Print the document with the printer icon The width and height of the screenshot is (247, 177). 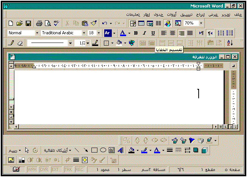[39, 23]
